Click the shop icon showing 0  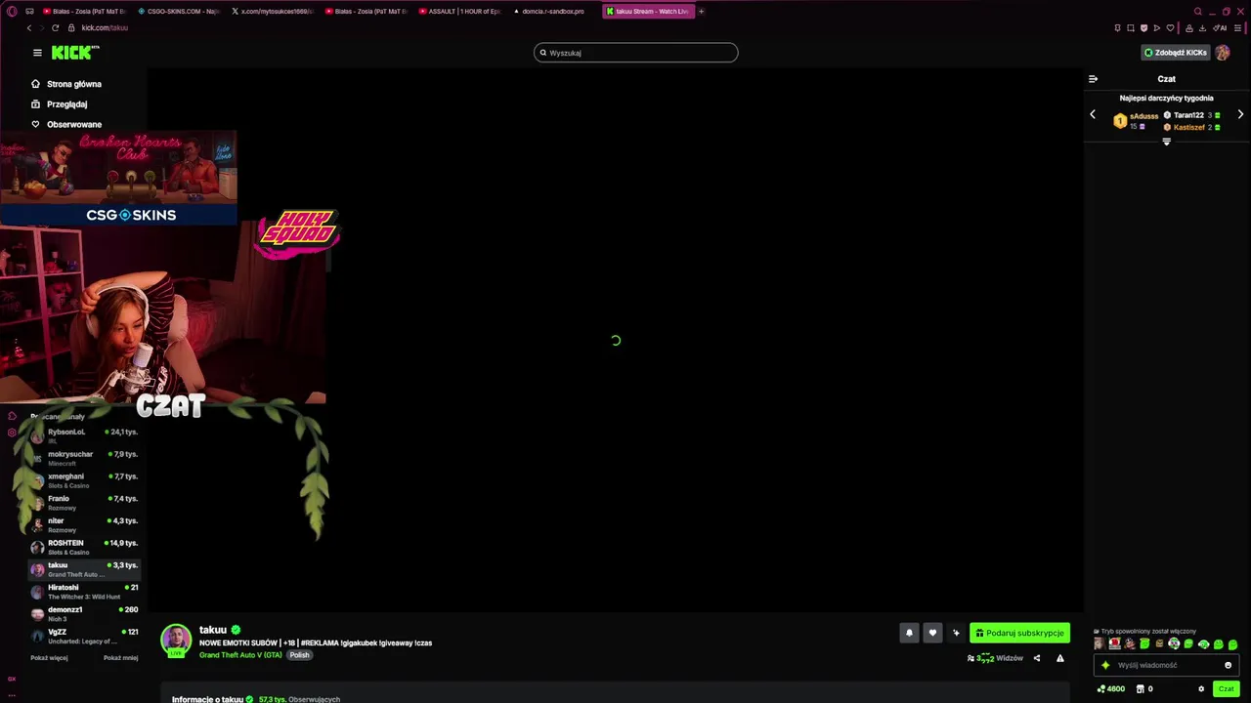1144,688
